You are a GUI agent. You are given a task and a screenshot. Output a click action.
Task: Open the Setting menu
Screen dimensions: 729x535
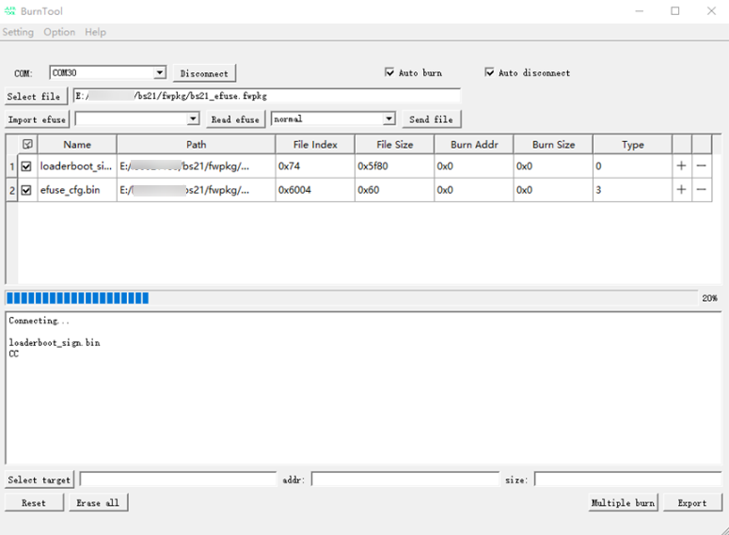coord(18,32)
